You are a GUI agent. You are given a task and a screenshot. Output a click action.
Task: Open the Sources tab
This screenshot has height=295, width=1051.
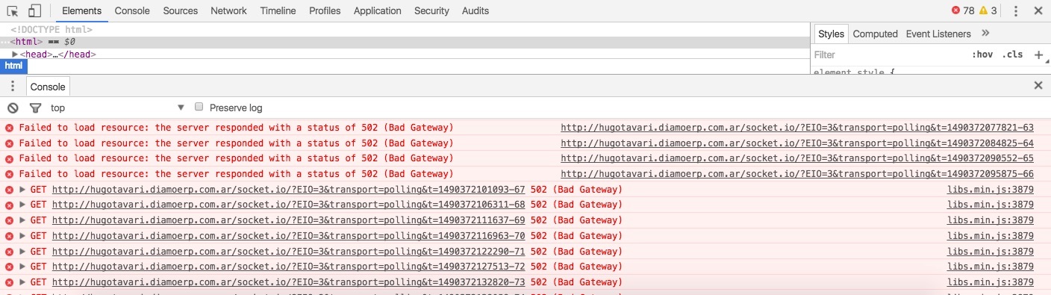pos(180,10)
